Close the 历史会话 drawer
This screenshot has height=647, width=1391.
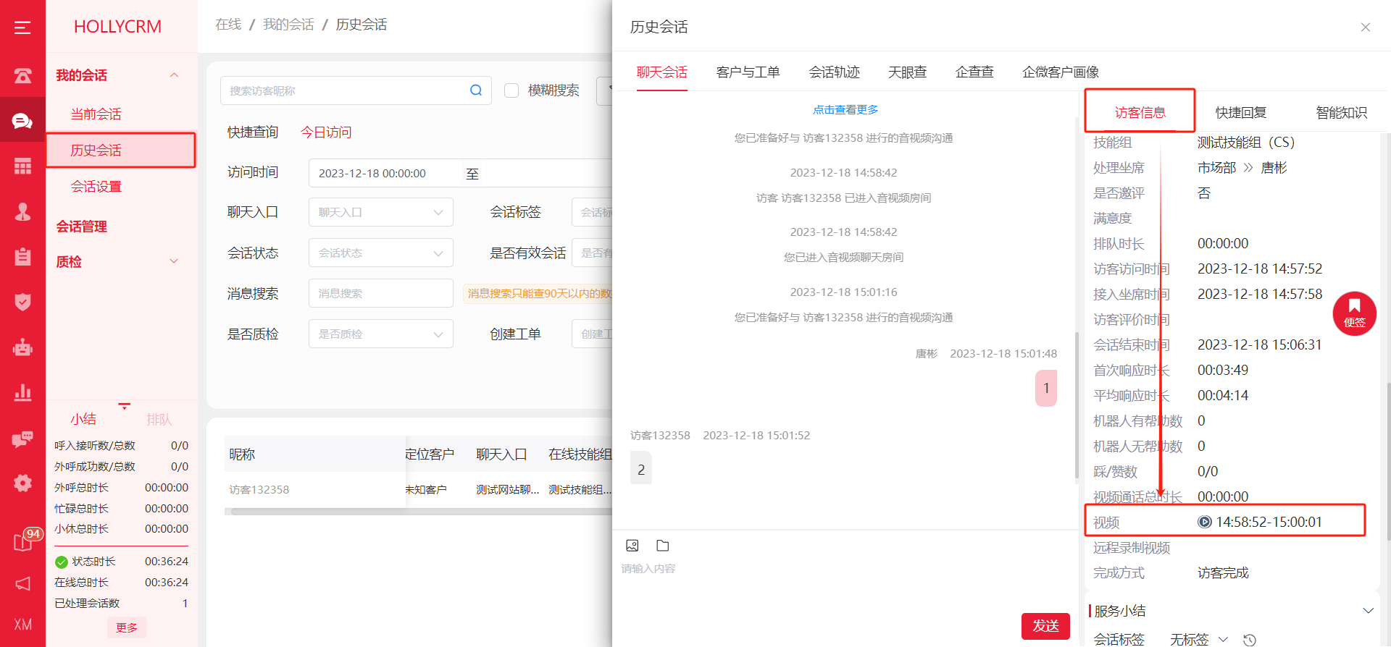point(1365,28)
